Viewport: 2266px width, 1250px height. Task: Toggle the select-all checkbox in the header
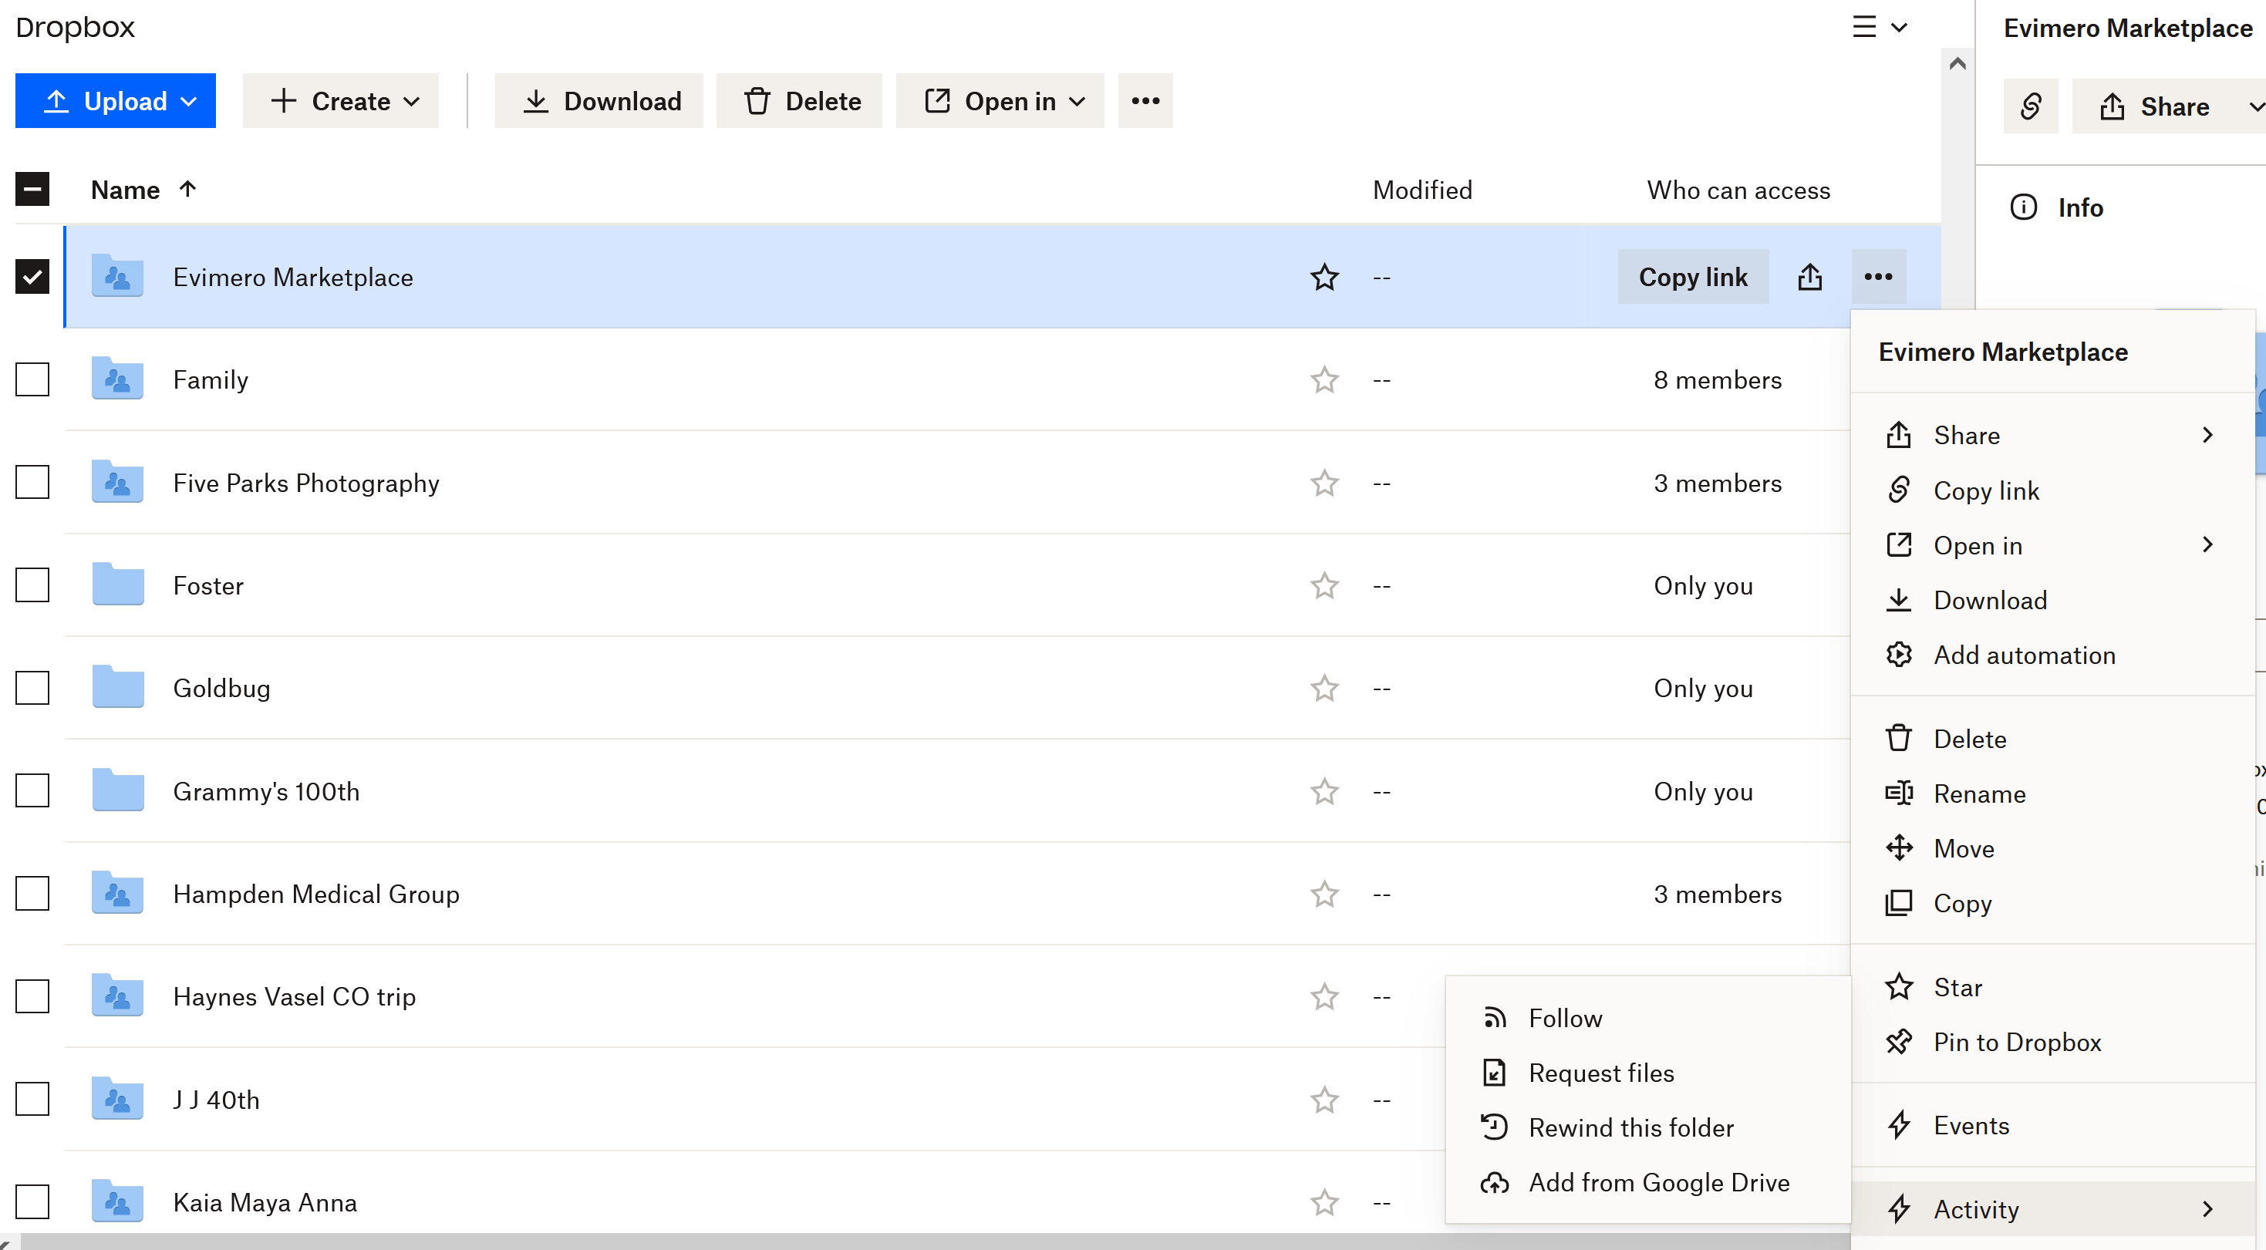32,189
